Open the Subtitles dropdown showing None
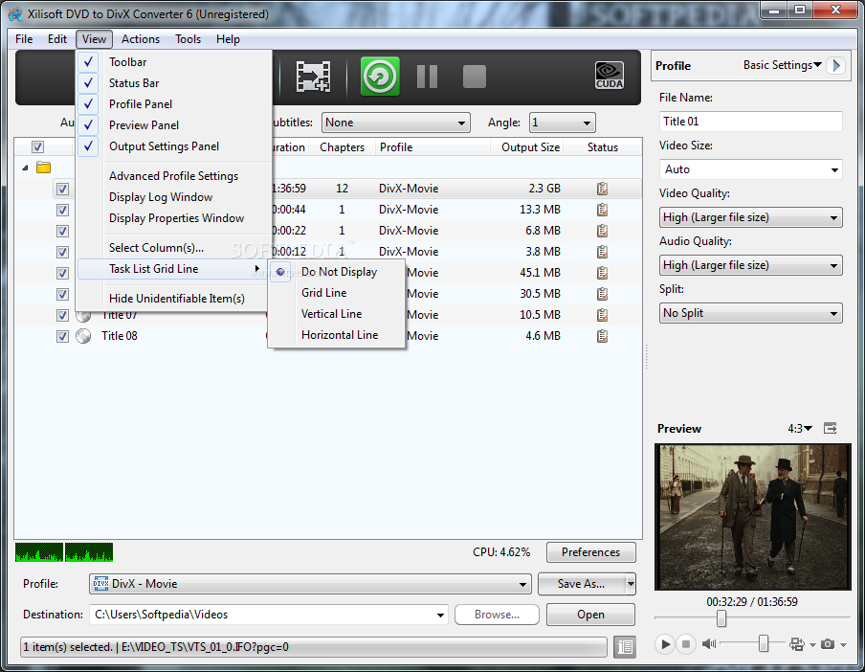The width and height of the screenshot is (865, 672). pyautogui.click(x=395, y=123)
